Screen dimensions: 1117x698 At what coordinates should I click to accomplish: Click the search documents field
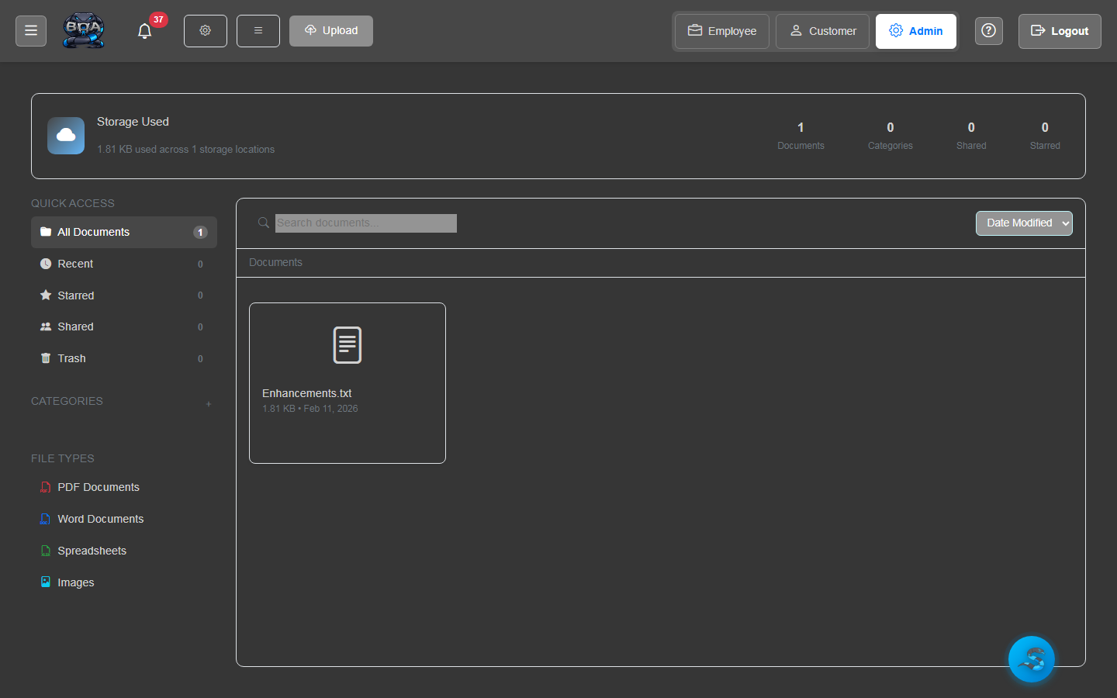[365, 223]
